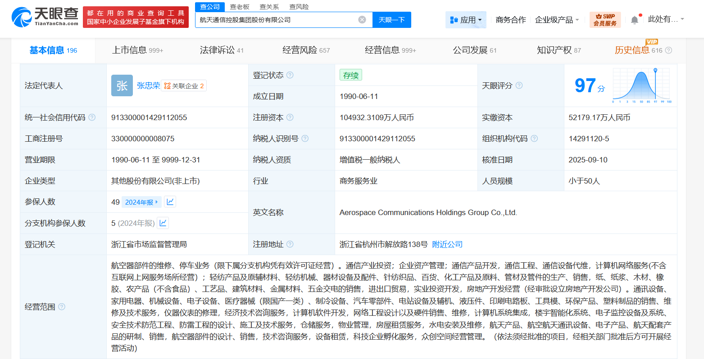704x359 pixels.
Task: Click the help icon next to 天眼评分
Action: [x=519, y=85]
